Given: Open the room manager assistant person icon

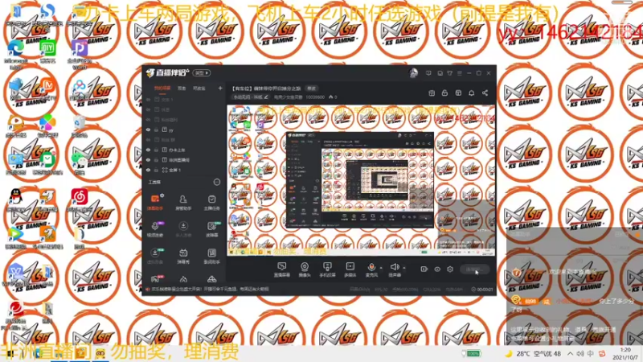Looking at the screenshot, I should (x=183, y=203).
